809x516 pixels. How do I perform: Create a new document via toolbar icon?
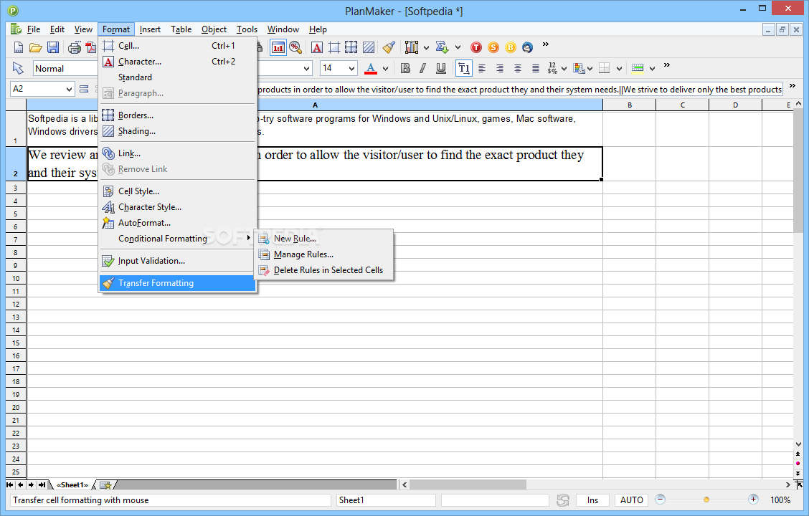(x=19, y=48)
